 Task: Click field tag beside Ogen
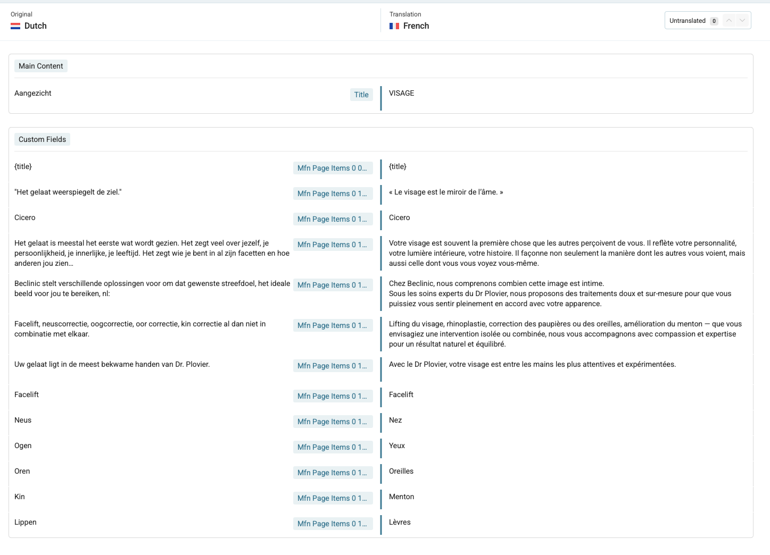click(333, 447)
